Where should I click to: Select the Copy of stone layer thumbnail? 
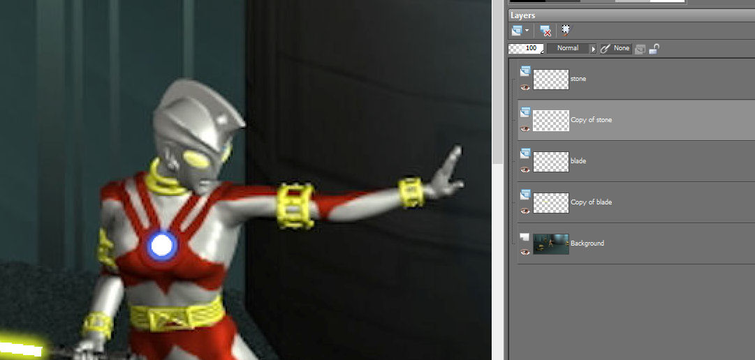coord(551,120)
